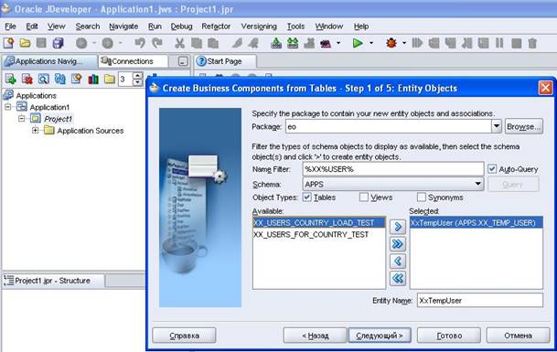Open the Run button dropdown arrow
The height and width of the screenshot is (352, 557).
point(371,43)
